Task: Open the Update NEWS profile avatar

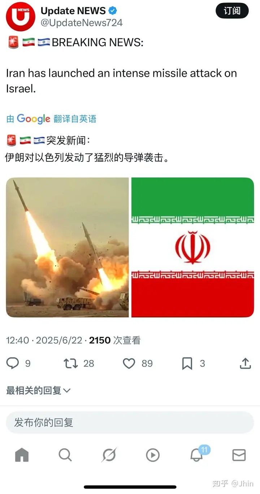Action: tap(21, 16)
